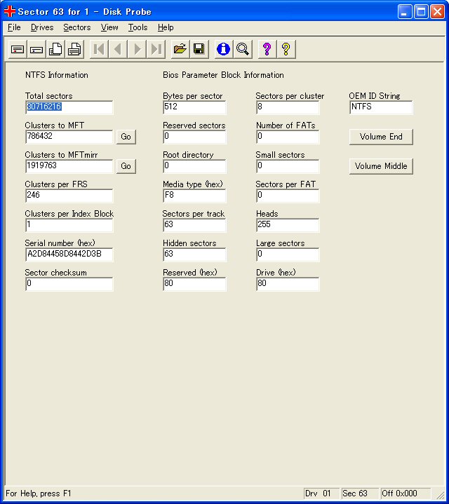Click the Read sectors document icon
The image size is (449, 504).
(x=55, y=50)
